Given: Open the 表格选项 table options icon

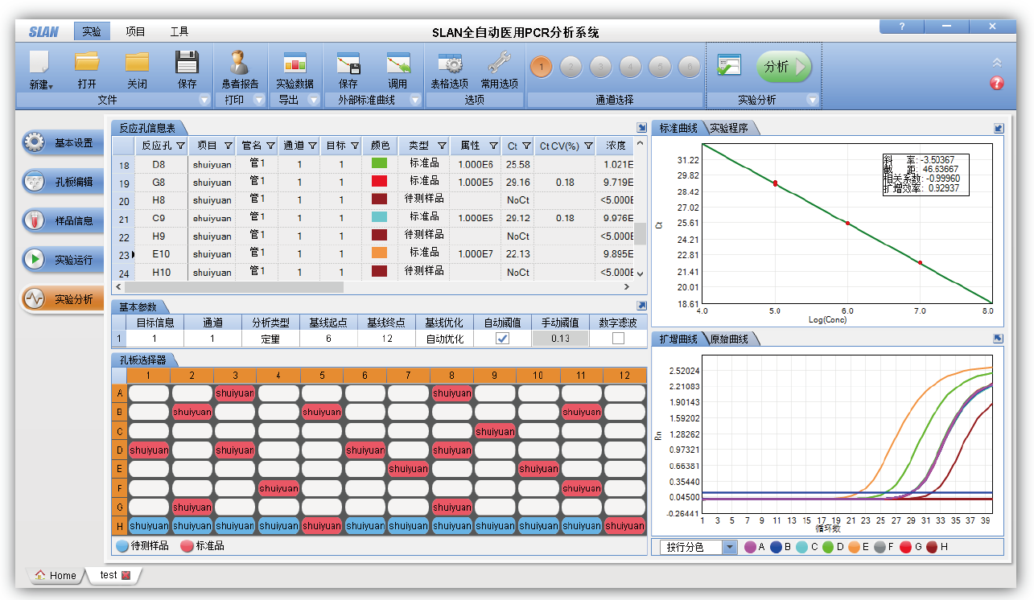Looking at the screenshot, I should coord(449,63).
